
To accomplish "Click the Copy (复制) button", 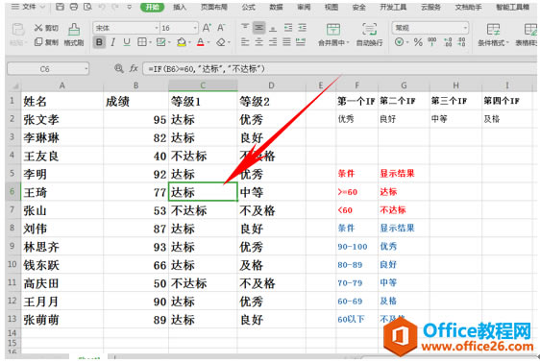I will 46,42.
